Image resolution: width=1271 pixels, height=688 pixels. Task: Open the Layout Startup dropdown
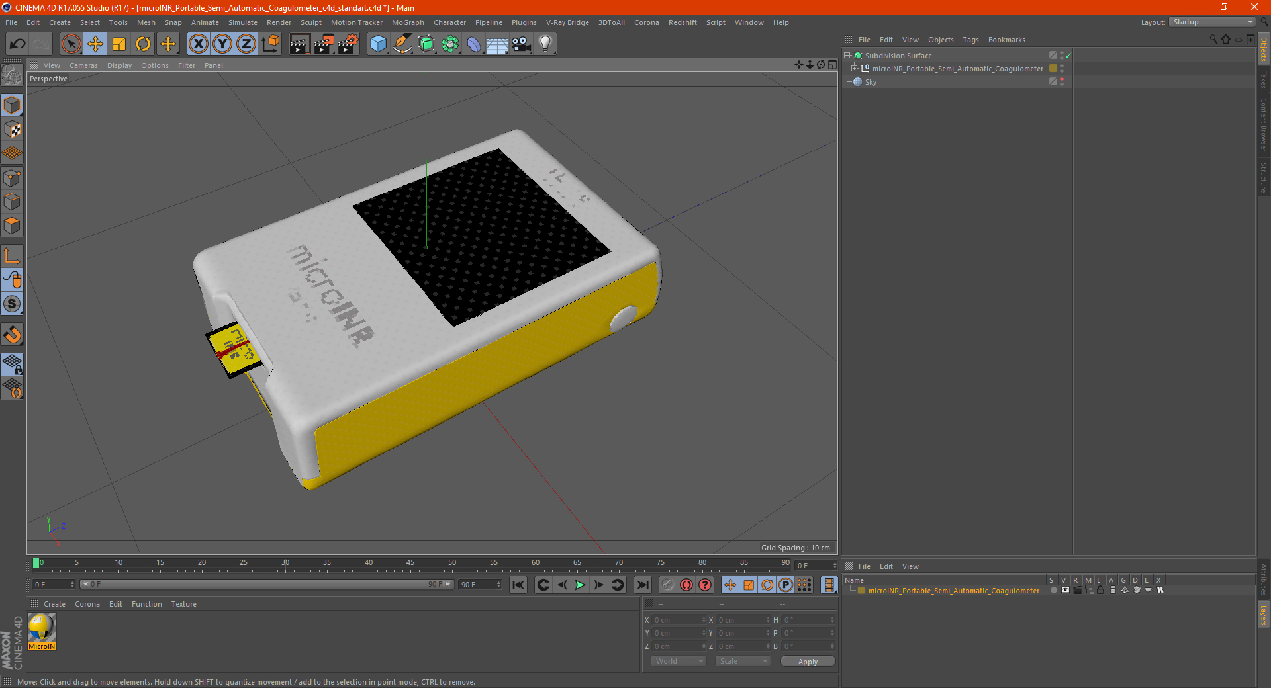click(1213, 22)
